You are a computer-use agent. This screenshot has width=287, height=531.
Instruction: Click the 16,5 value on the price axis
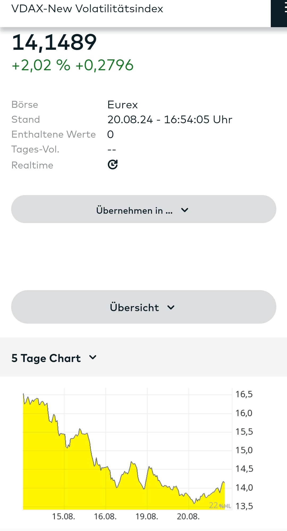tap(244, 394)
